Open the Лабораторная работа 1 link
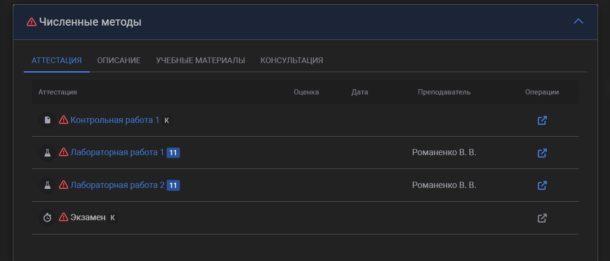610x261 pixels. pyautogui.click(x=117, y=152)
